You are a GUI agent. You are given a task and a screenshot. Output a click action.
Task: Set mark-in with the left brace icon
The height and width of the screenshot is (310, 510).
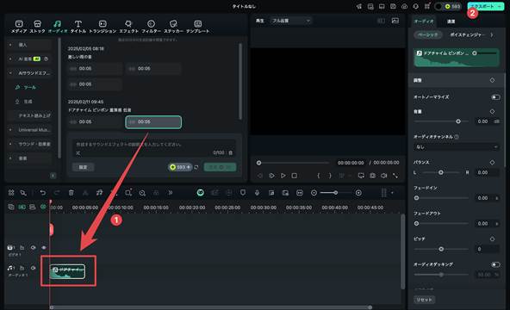point(319,176)
